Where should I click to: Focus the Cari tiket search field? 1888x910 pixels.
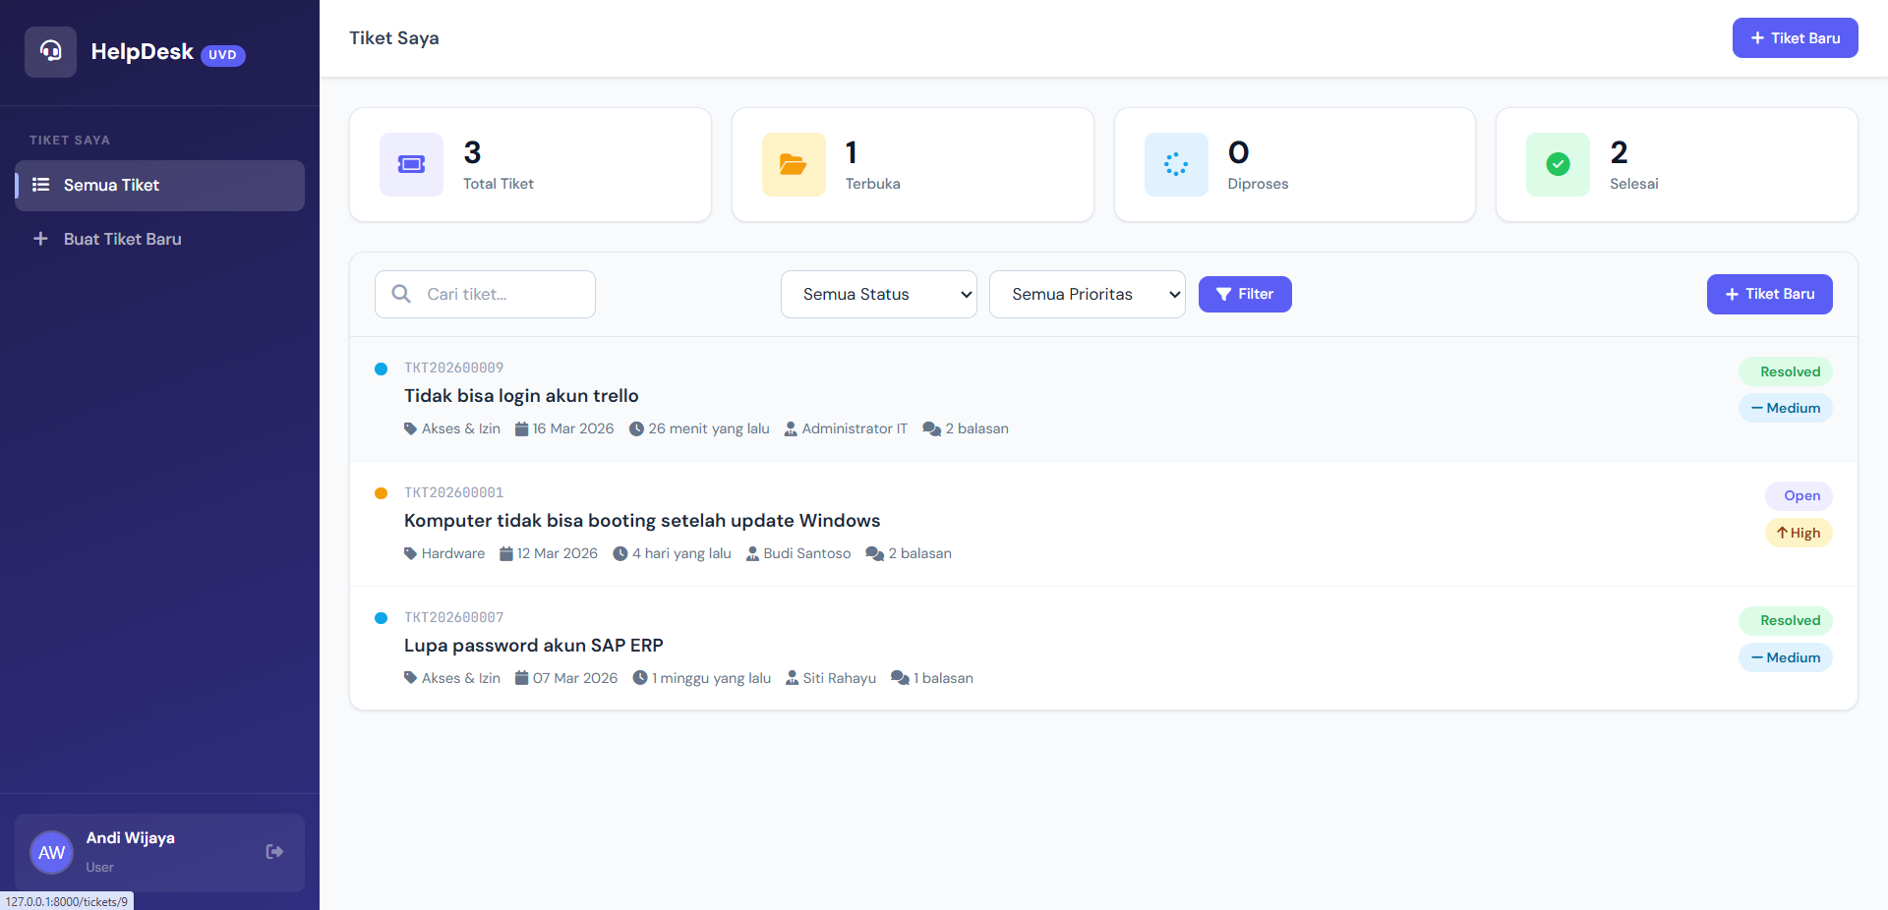pyautogui.click(x=501, y=294)
